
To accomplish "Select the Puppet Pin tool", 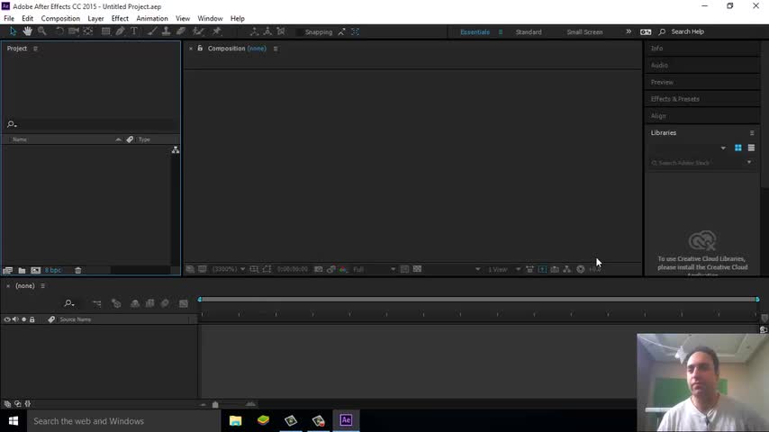I will click(217, 31).
